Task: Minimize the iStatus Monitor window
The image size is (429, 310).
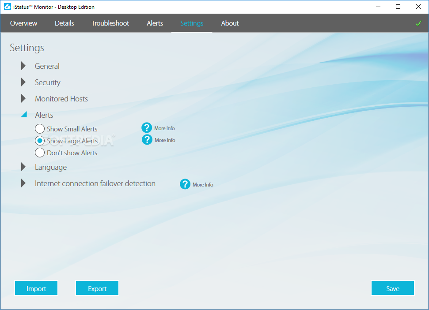Action: click(x=378, y=7)
